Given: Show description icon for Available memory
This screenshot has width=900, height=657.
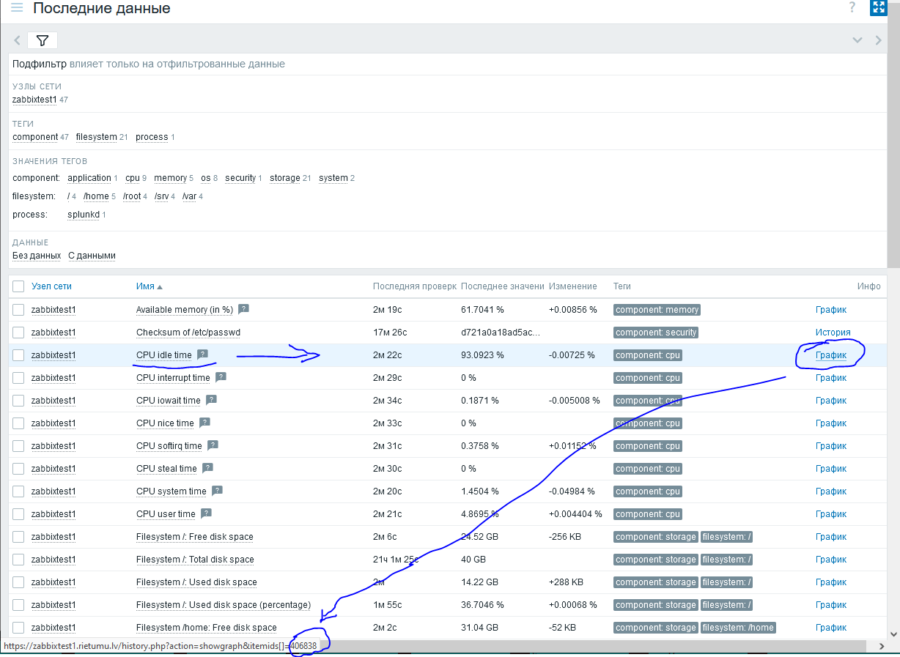Looking at the screenshot, I should (x=243, y=309).
